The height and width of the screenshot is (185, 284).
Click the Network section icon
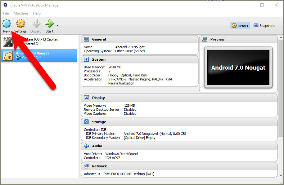point(87,166)
